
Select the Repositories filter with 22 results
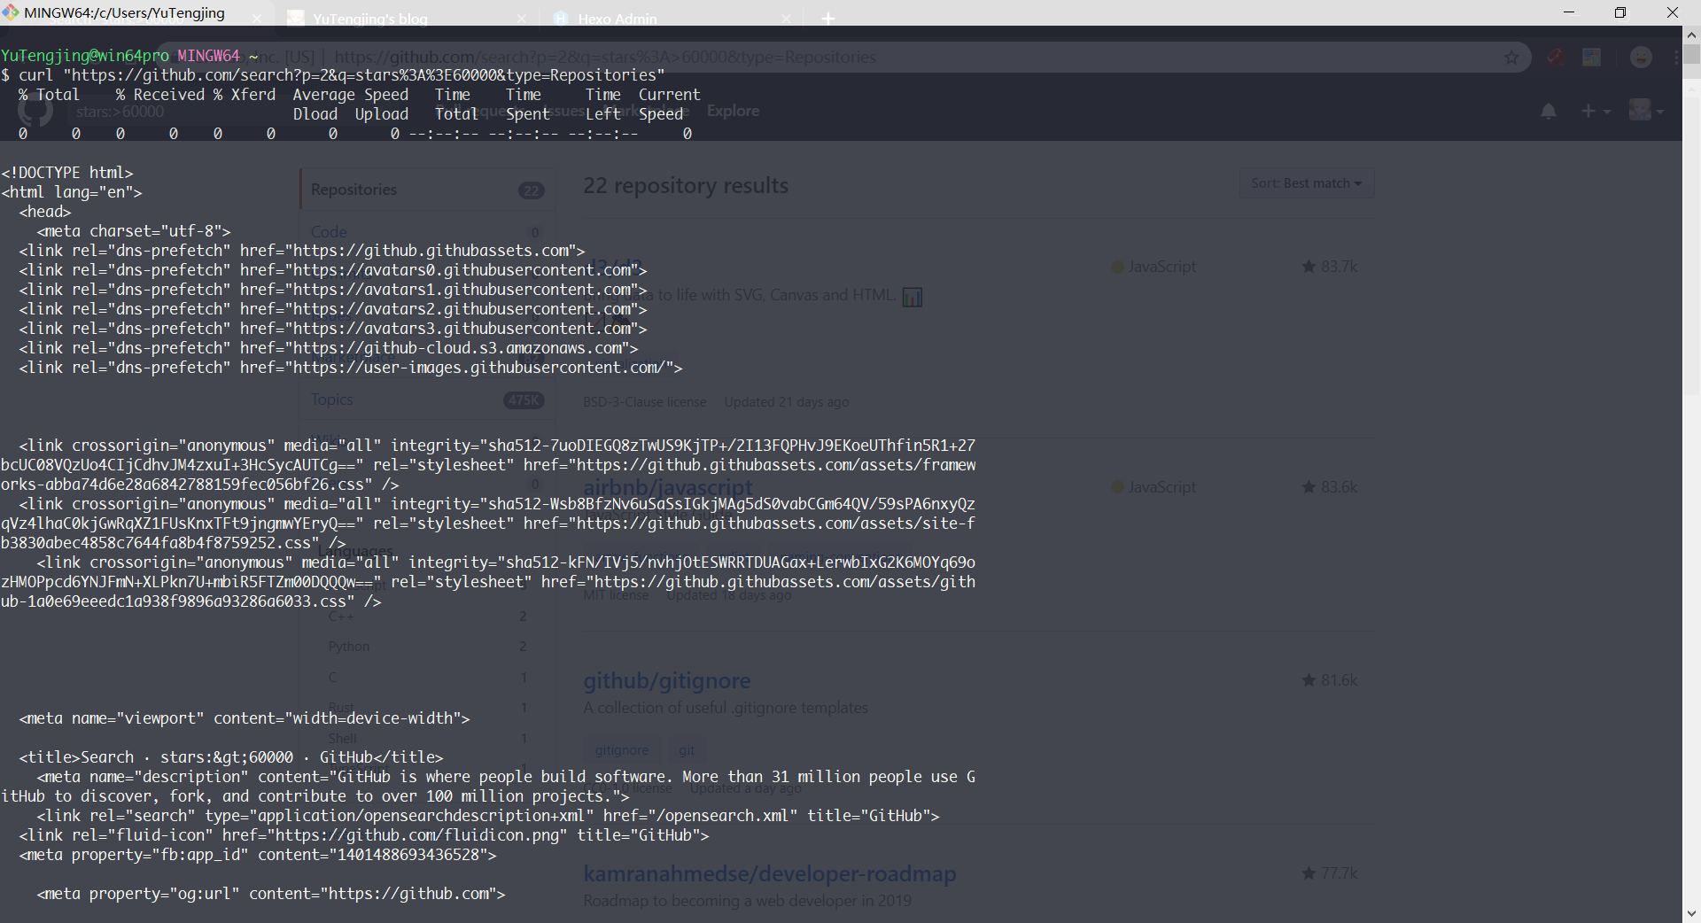pyautogui.click(x=428, y=190)
